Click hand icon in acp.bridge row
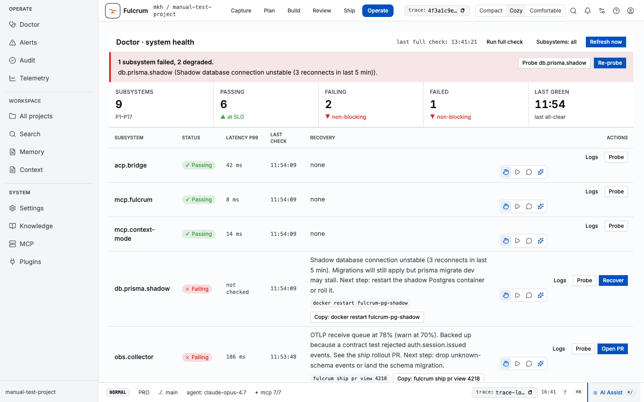The height and width of the screenshot is (402, 644). pyautogui.click(x=506, y=172)
